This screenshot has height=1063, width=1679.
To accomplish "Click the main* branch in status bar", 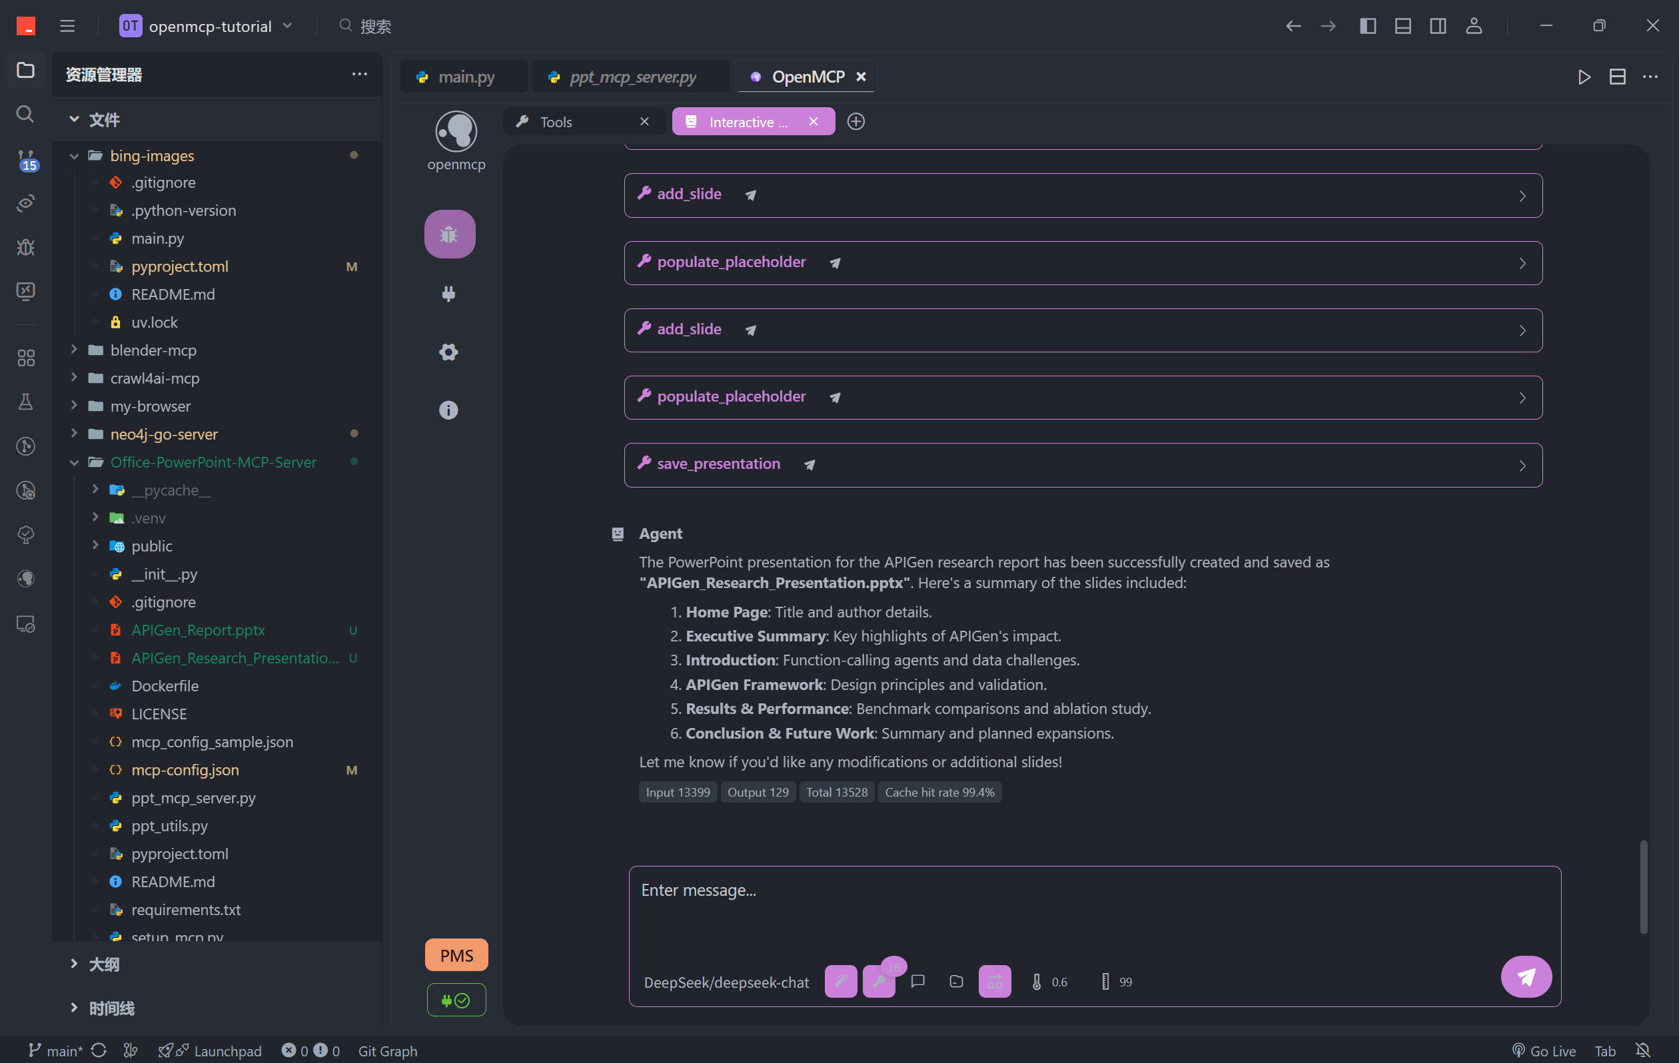I will coord(55,1050).
